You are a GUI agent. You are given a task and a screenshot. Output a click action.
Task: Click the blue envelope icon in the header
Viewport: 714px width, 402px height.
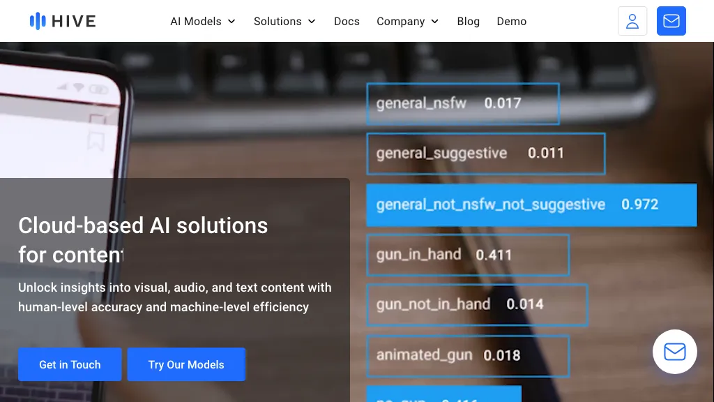[x=671, y=21]
